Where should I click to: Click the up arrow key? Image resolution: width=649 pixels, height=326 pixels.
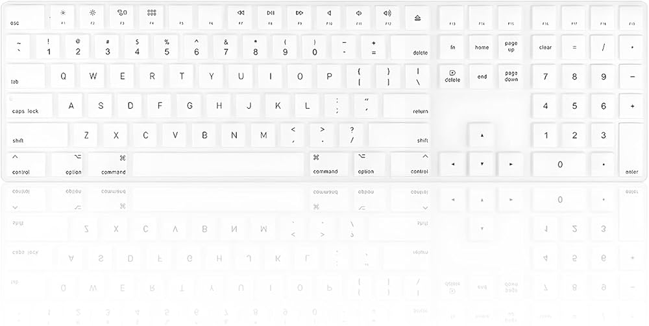[482, 135]
